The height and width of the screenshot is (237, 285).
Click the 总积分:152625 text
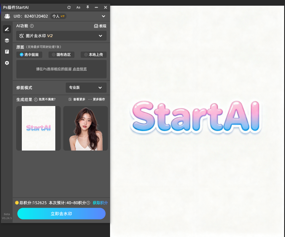point(33,203)
